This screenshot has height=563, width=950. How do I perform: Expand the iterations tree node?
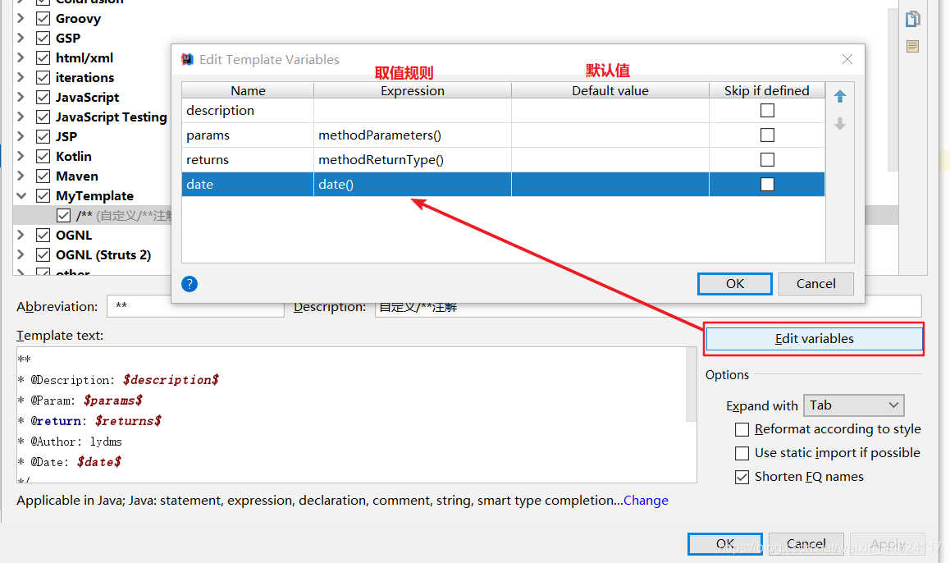pos(21,77)
